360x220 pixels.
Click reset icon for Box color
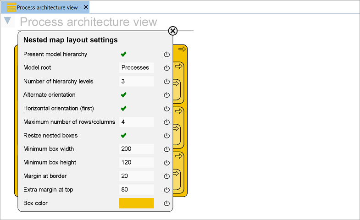[167, 203]
